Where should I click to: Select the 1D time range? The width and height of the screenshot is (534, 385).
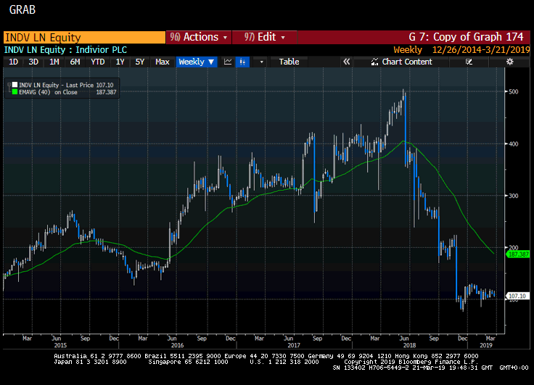coord(13,62)
